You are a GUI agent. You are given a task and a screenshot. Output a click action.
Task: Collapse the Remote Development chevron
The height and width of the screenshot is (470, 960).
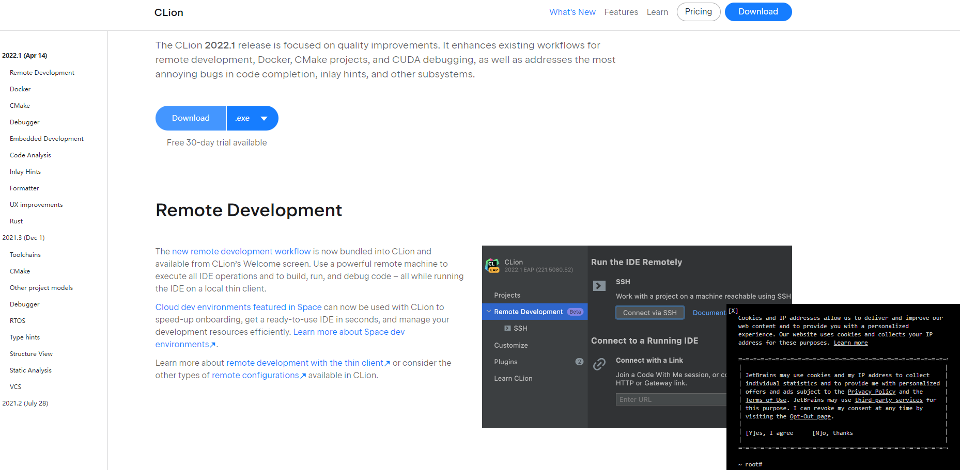coord(489,312)
